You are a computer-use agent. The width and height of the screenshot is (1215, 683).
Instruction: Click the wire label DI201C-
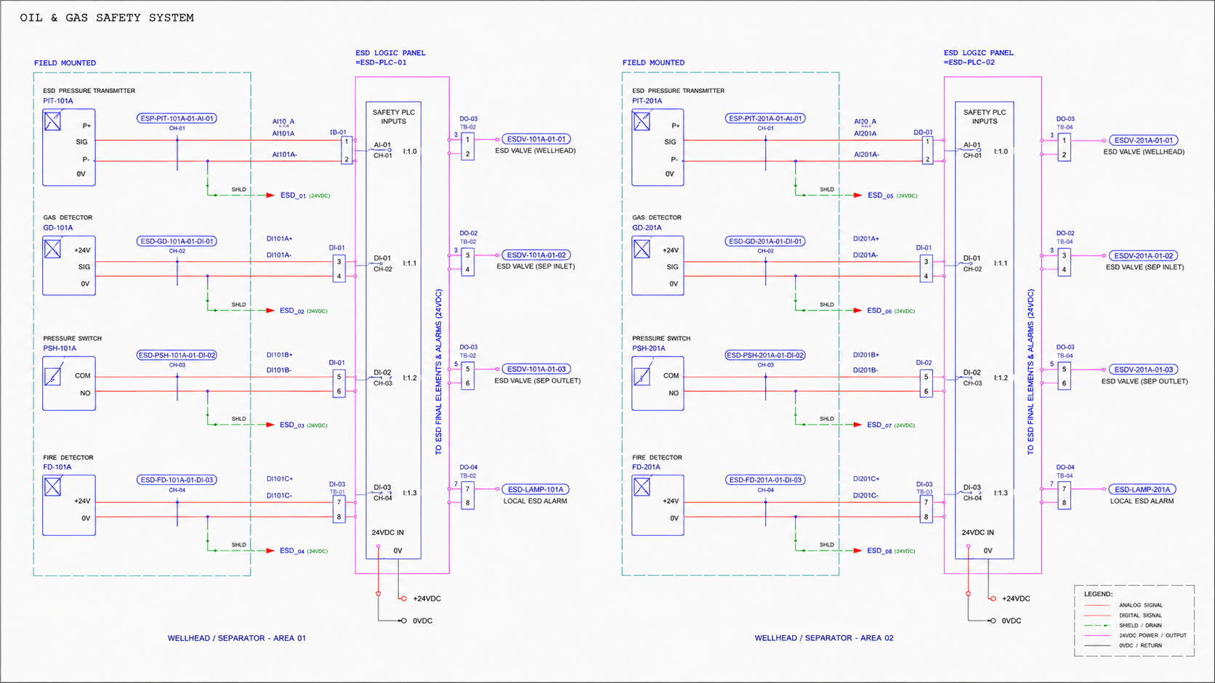click(866, 496)
